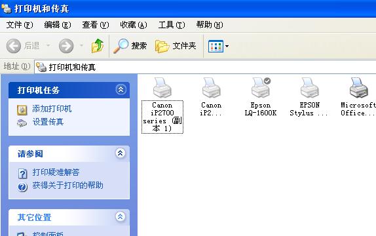Click the title bar printer icon

pyautogui.click(x=7, y=9)
